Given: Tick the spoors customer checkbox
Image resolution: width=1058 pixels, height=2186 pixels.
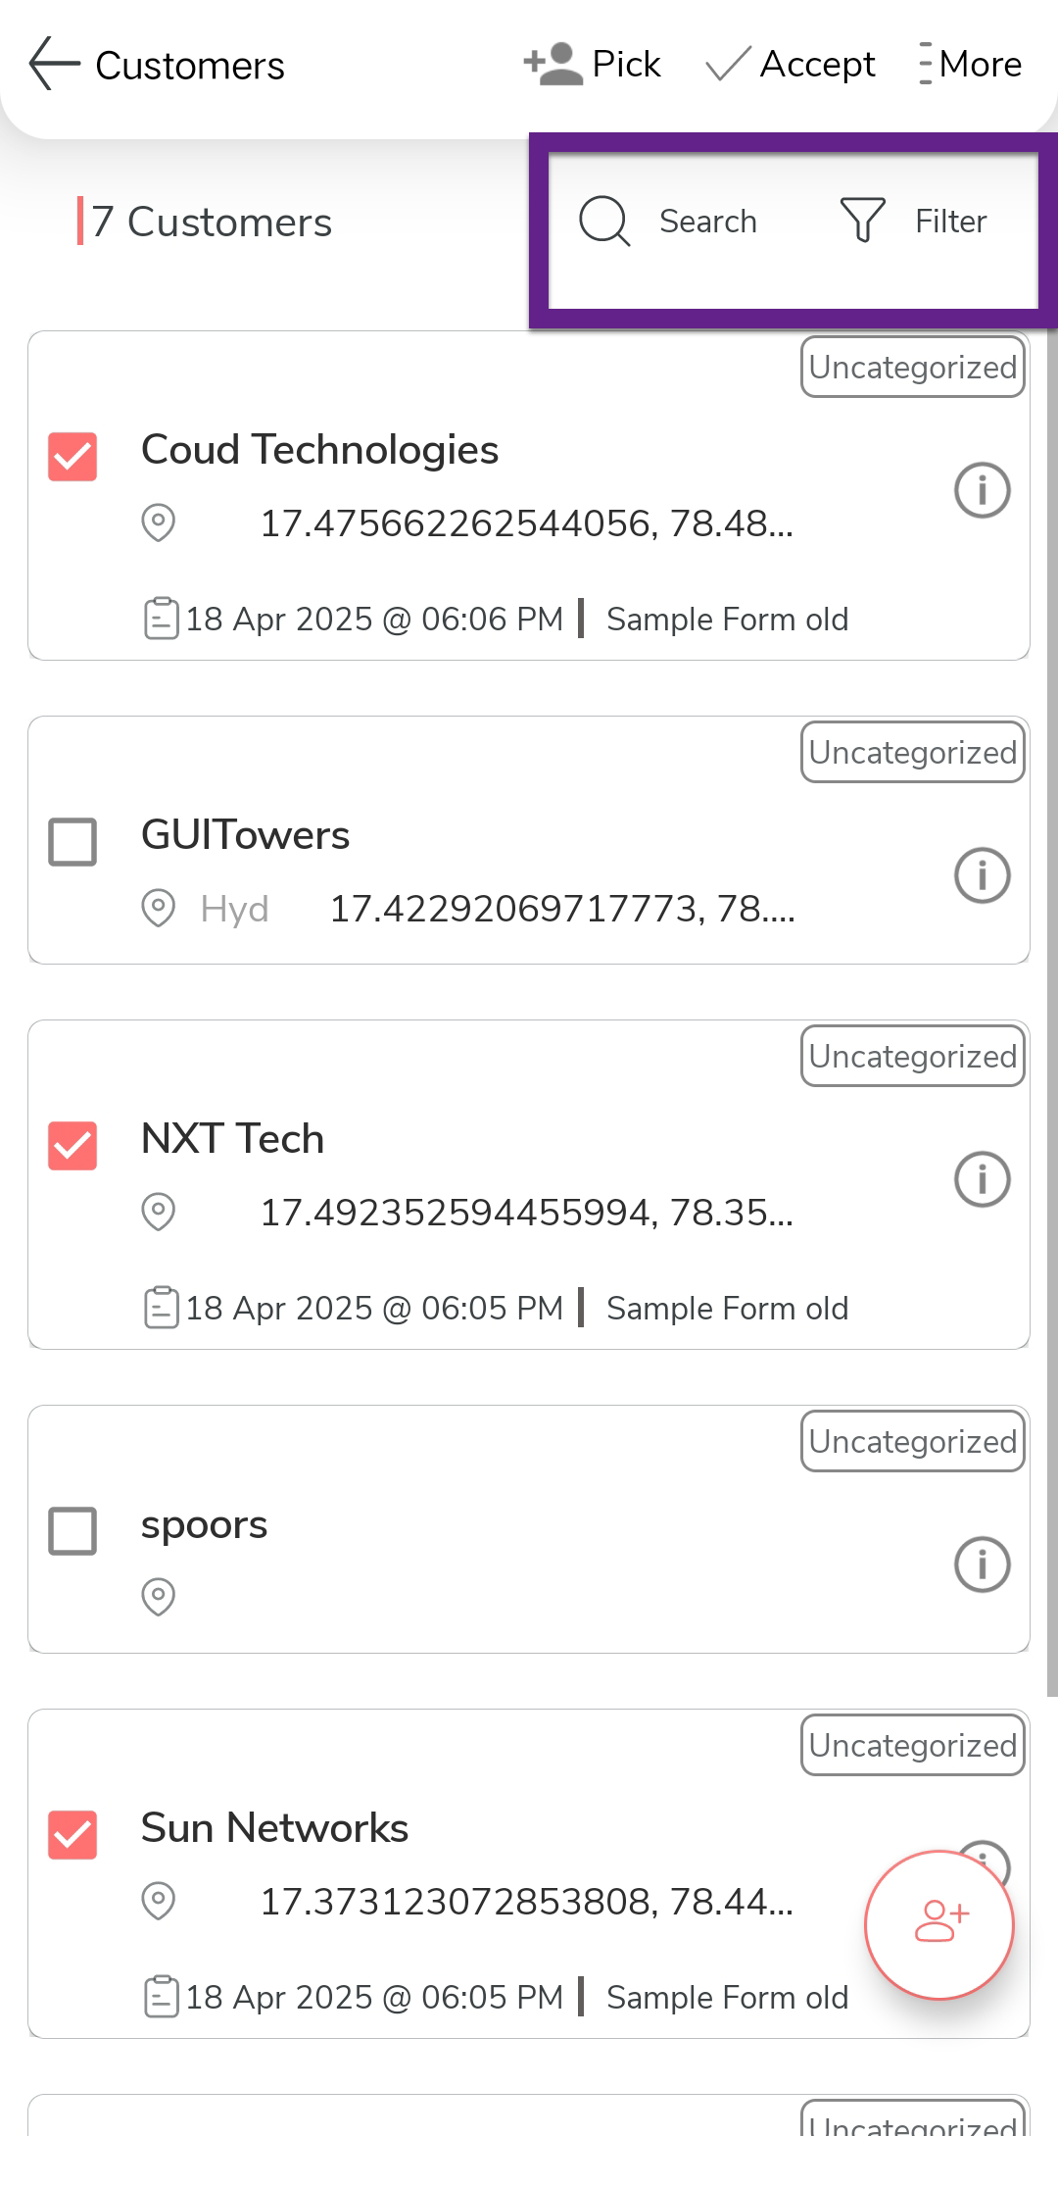Looking at the screenshot, I should coord(72,1531).
